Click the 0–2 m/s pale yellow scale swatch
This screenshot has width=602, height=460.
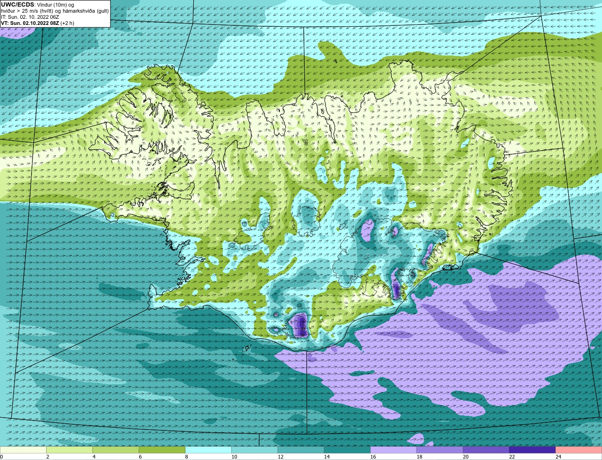23,450
